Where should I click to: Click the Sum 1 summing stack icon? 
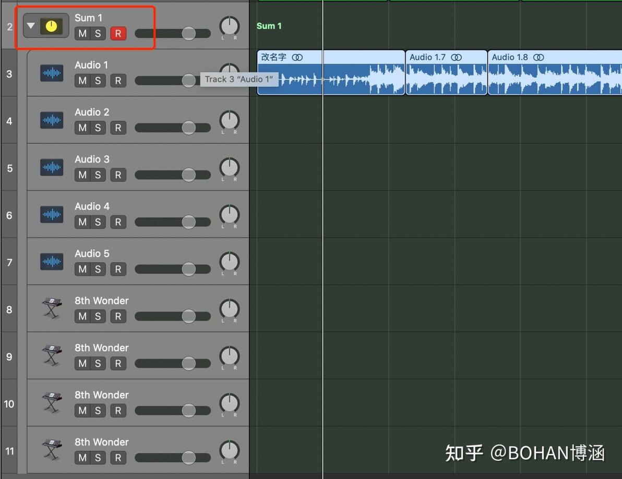click(51, 26)
